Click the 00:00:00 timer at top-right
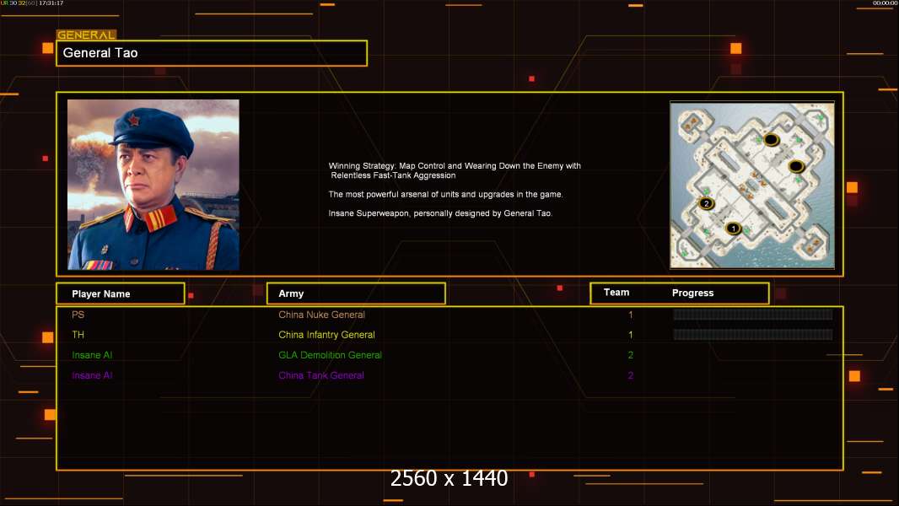 click(x=885, y=3)
